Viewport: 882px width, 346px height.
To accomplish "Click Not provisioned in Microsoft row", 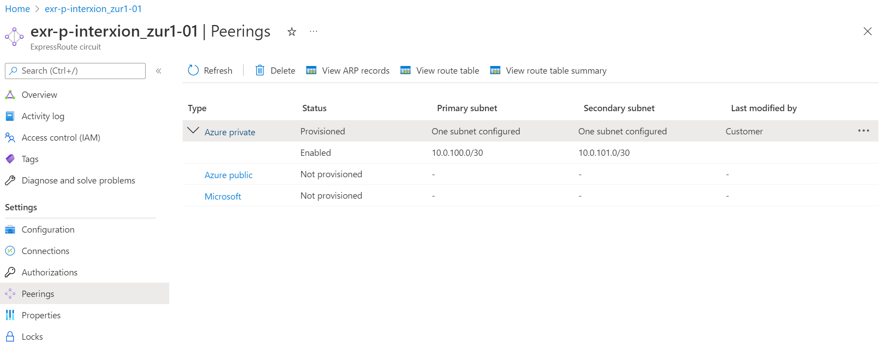I will pos(331,196).
